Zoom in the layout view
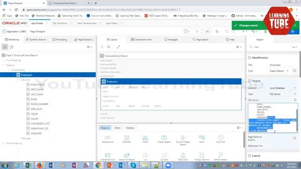Image resolution: width=301 pixels, height=169 pixels. point(109,47)
